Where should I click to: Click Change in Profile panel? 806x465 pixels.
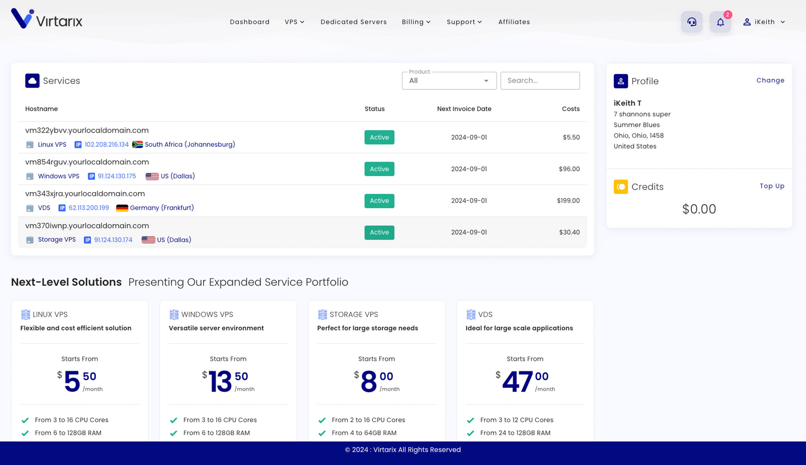click(x=770, y=80)
